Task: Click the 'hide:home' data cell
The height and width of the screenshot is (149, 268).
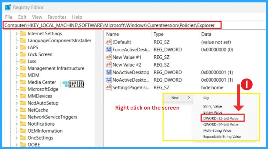Action: click(212, 88)
